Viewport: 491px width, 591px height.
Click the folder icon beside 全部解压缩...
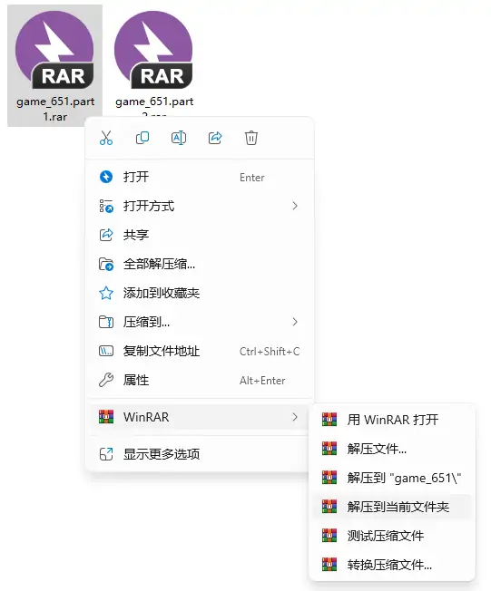click(x=106, y=264)
